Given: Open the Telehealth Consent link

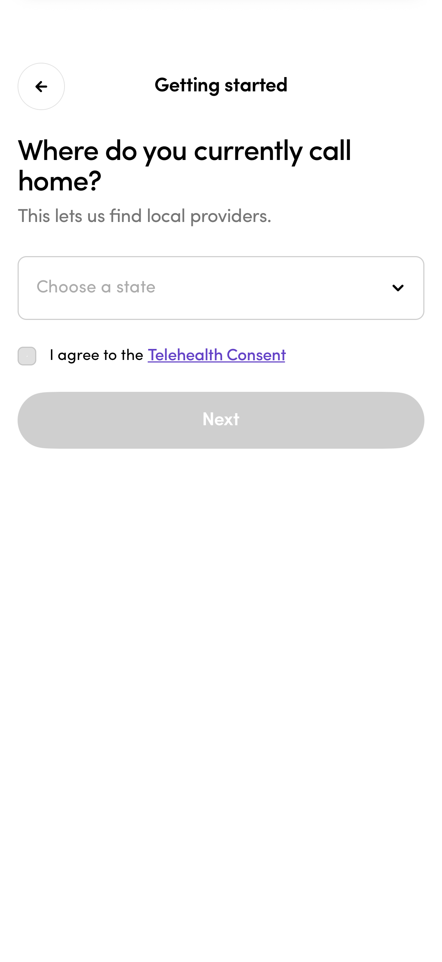Looking at the screenshot, I should click(x=216, y=355).
